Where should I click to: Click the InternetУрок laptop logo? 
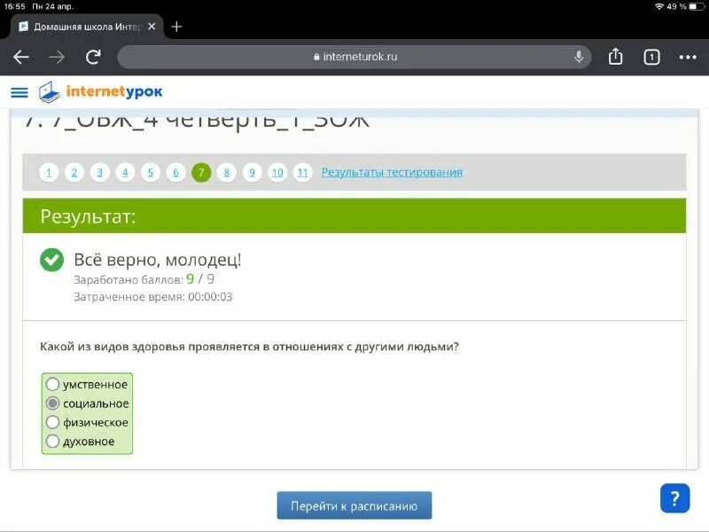(x=47, y=90)
